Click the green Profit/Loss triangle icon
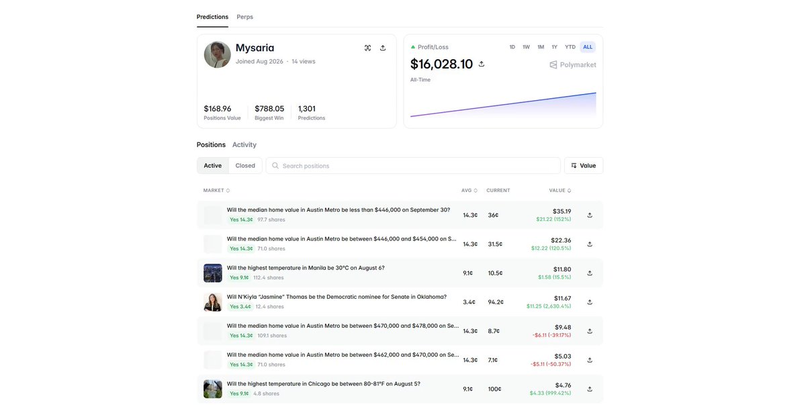The height and width of the screenshot is (405, 806). coord(413,47)
